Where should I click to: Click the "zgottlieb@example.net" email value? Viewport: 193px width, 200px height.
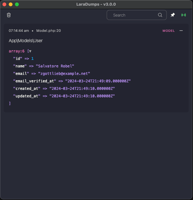64,73
